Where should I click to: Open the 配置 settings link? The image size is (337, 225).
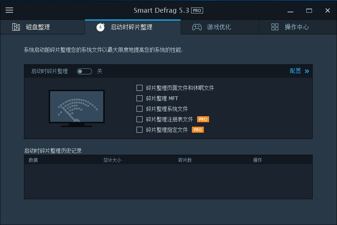click(x=295, y=71)
